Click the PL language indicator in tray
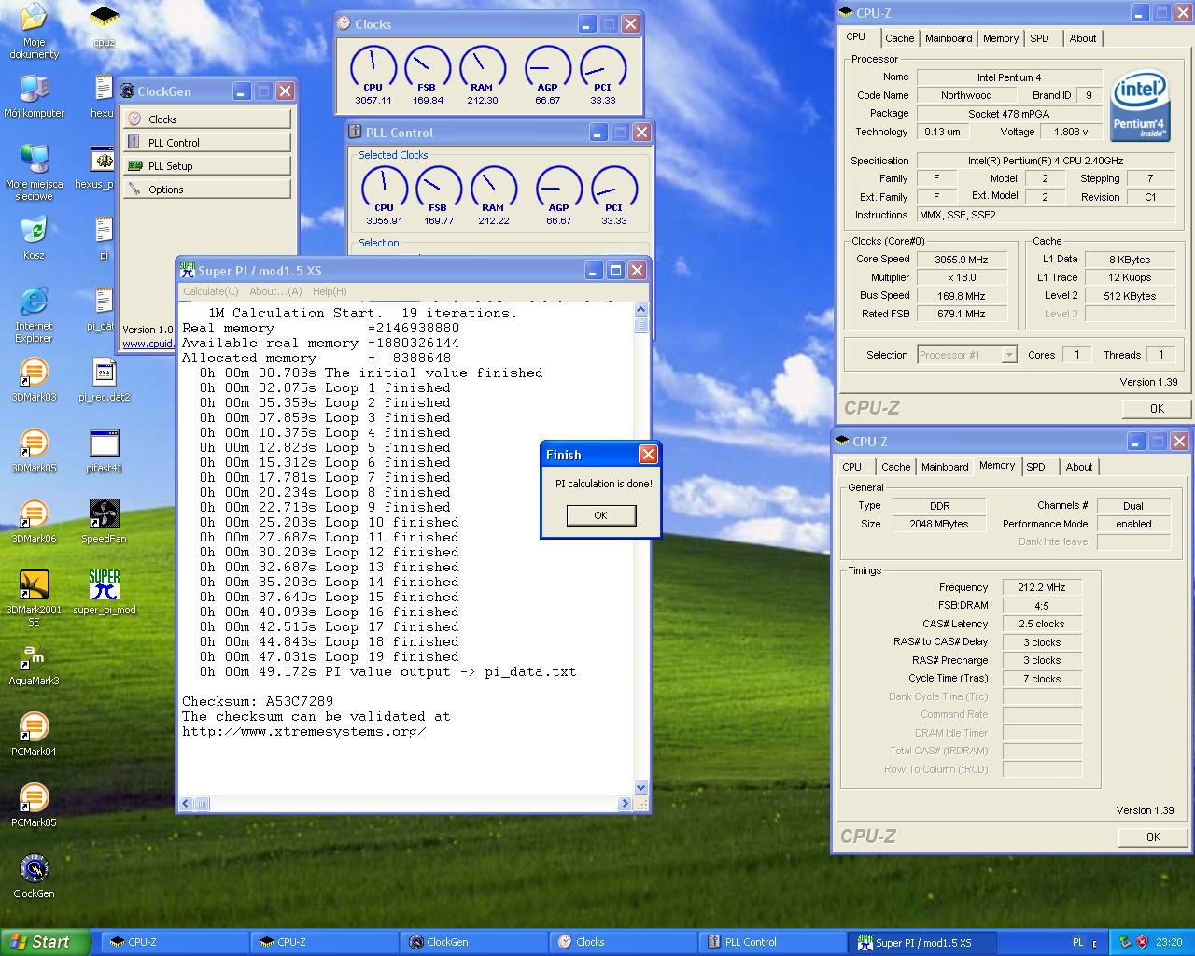 pyautogui.click(x=1078, y=942)
